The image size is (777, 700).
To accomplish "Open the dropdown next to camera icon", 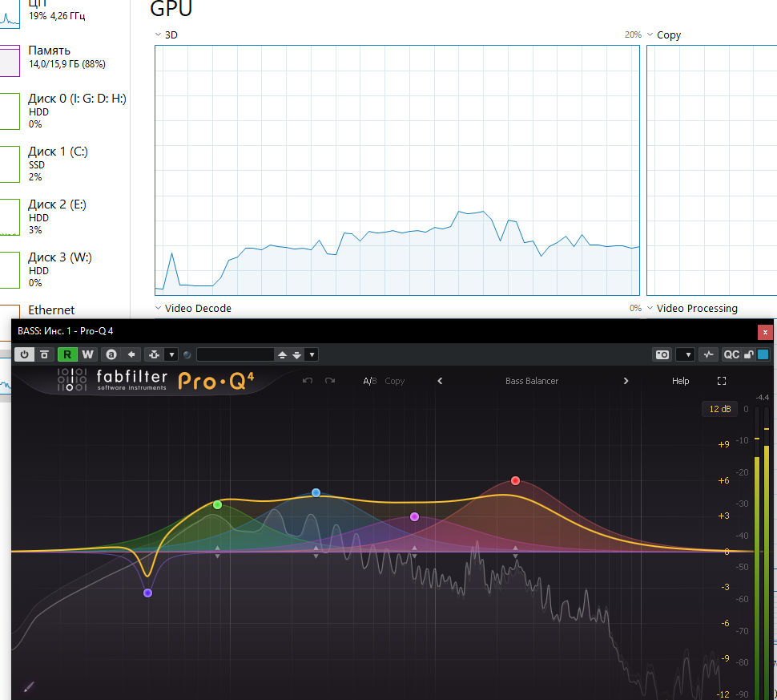I will click(686, 354).
